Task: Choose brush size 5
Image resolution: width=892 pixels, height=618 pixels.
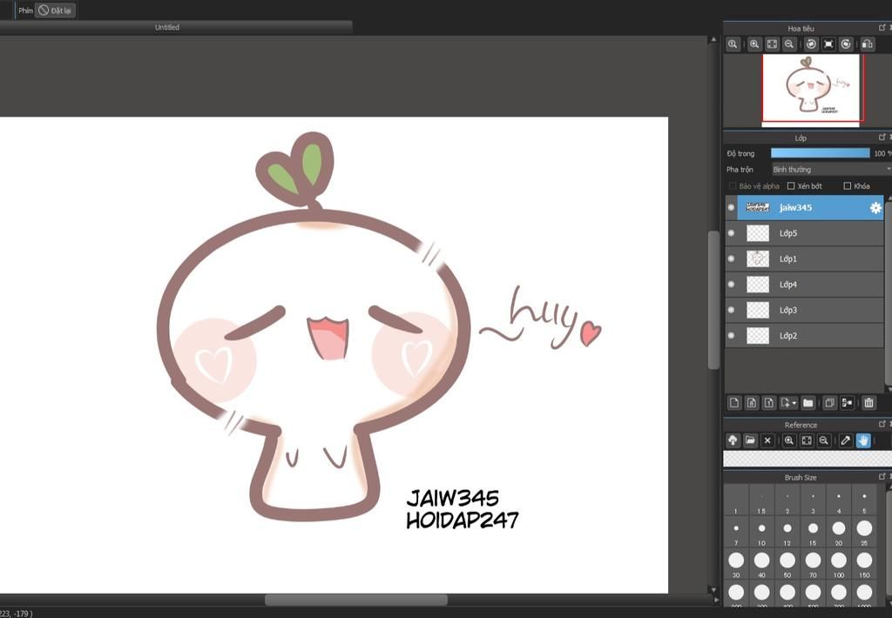Action: pos(864,500)
